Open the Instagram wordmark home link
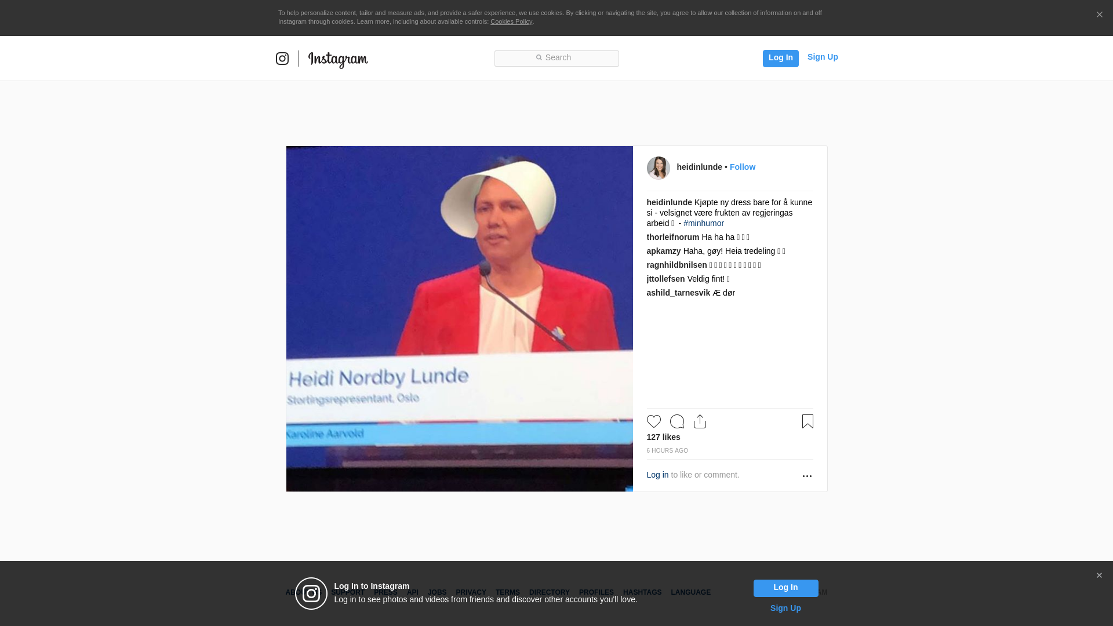The image size is (1113, 626). click(338, 60)
